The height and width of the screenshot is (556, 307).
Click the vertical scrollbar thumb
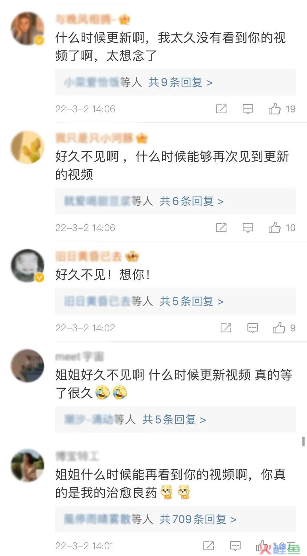click(x=303, y=442)
